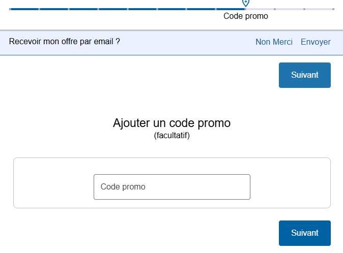
Task: Click the third blue segment of the progress bar
Action: [83, 9]
